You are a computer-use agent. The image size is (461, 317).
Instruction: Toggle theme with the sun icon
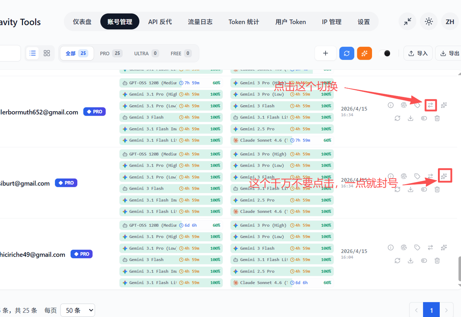click(x=429, y=22)
